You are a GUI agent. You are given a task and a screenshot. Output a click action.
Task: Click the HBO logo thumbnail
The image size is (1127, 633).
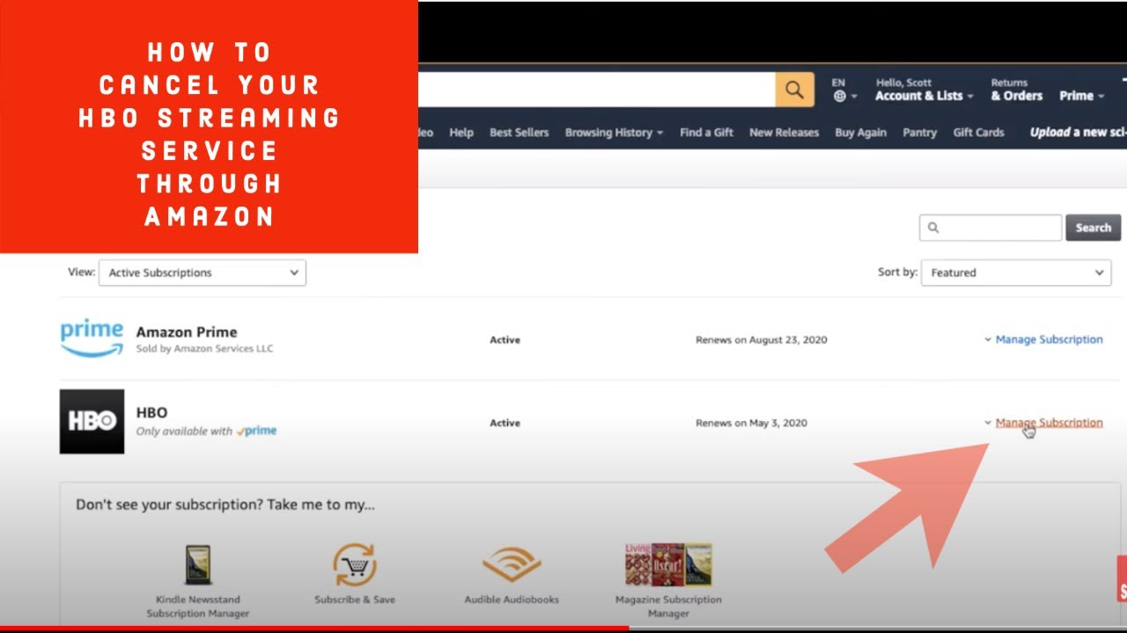(x=92, y=422)
